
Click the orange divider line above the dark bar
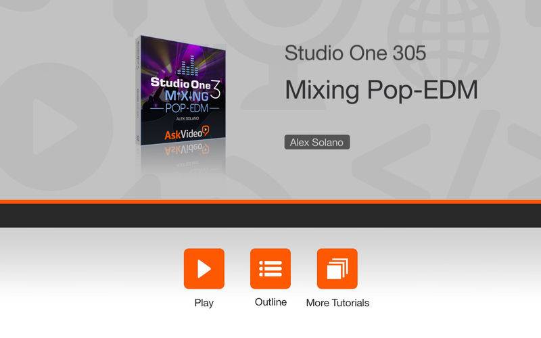tap(270, 201)
